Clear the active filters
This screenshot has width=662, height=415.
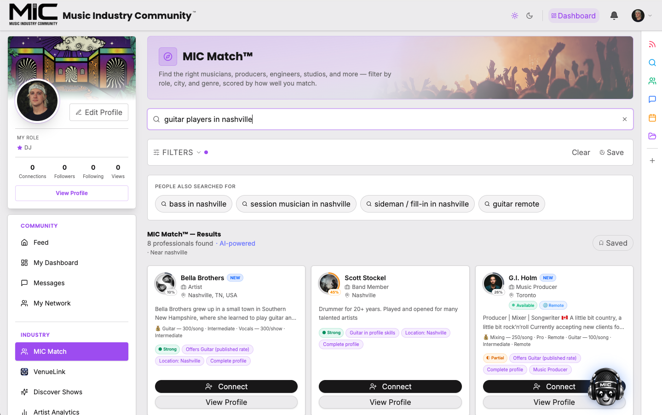tap(581, 153)
